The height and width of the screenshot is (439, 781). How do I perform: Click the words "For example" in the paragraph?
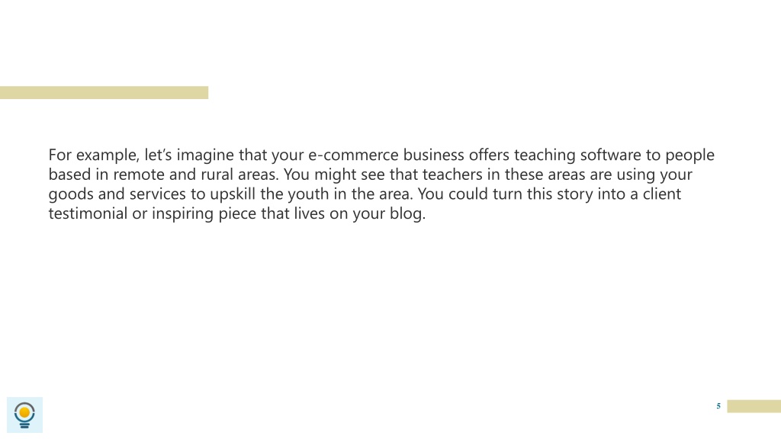coord(93,155)
